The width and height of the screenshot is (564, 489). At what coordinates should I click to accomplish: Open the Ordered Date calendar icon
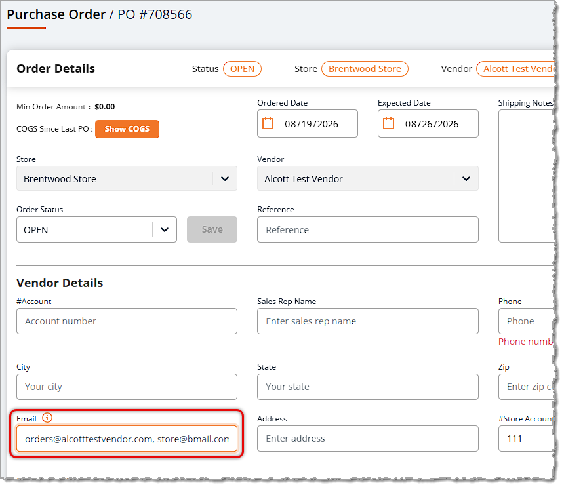[268, 124]
